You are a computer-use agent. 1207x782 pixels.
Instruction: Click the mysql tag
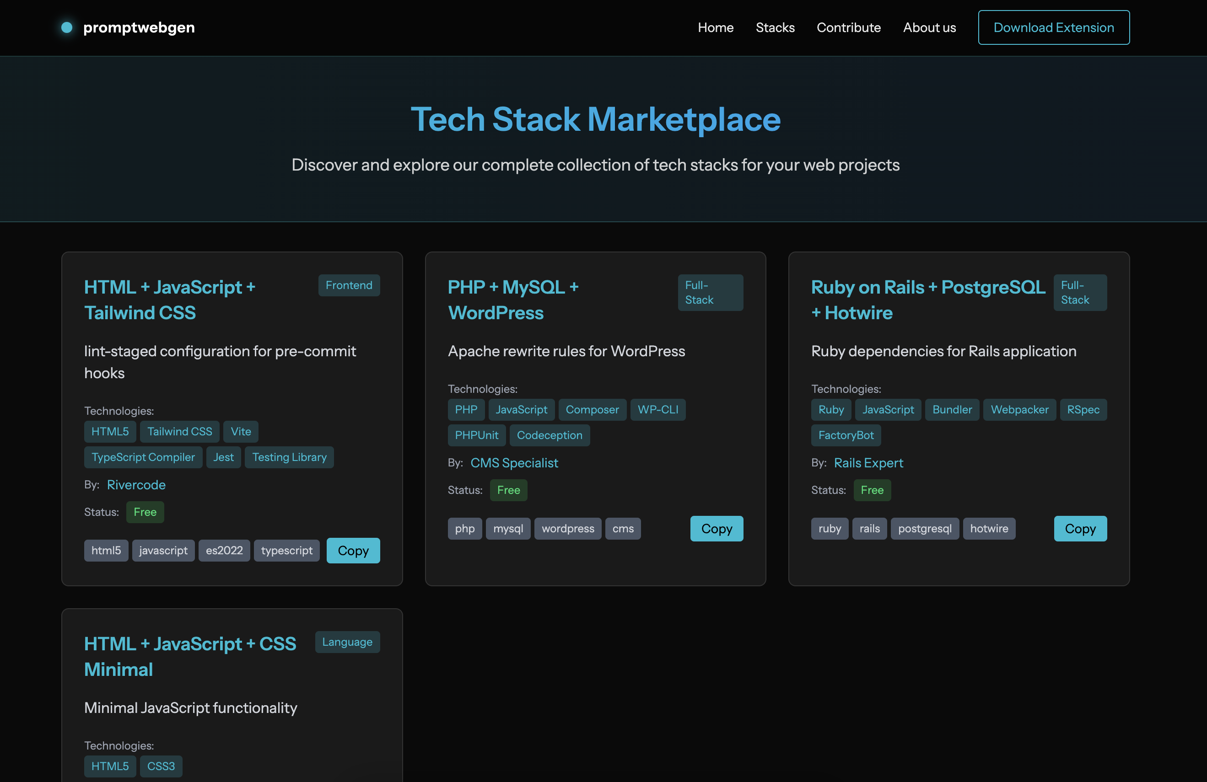[x=508, y=529]
